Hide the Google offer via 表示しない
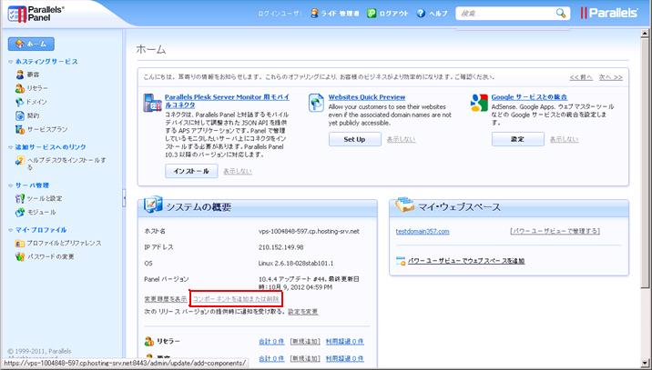 click(x=564, y=139)
